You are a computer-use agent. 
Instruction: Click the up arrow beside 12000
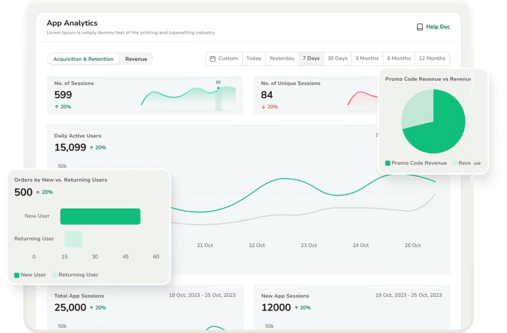point(296,308)
